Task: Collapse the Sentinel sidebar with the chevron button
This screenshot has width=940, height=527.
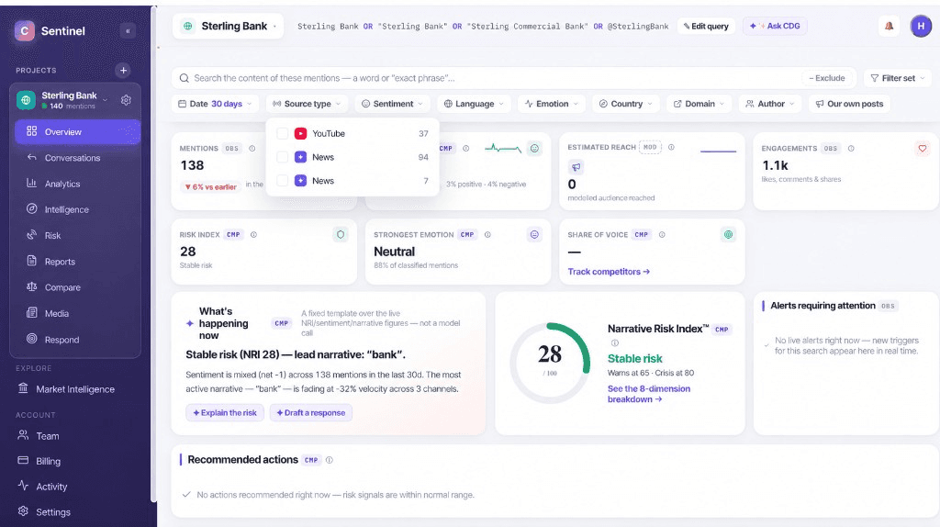Action: pyautogui.click(x=128, y=31)
